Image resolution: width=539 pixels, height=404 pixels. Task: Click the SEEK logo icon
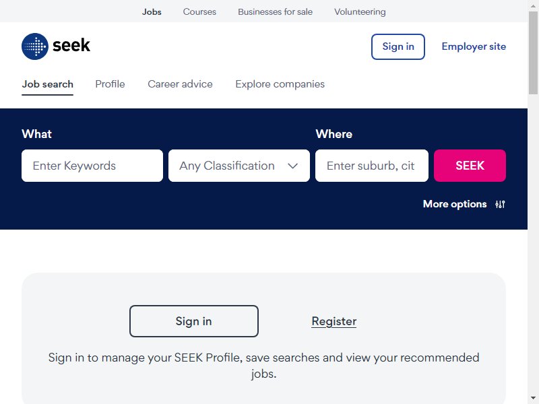[35, 46]
